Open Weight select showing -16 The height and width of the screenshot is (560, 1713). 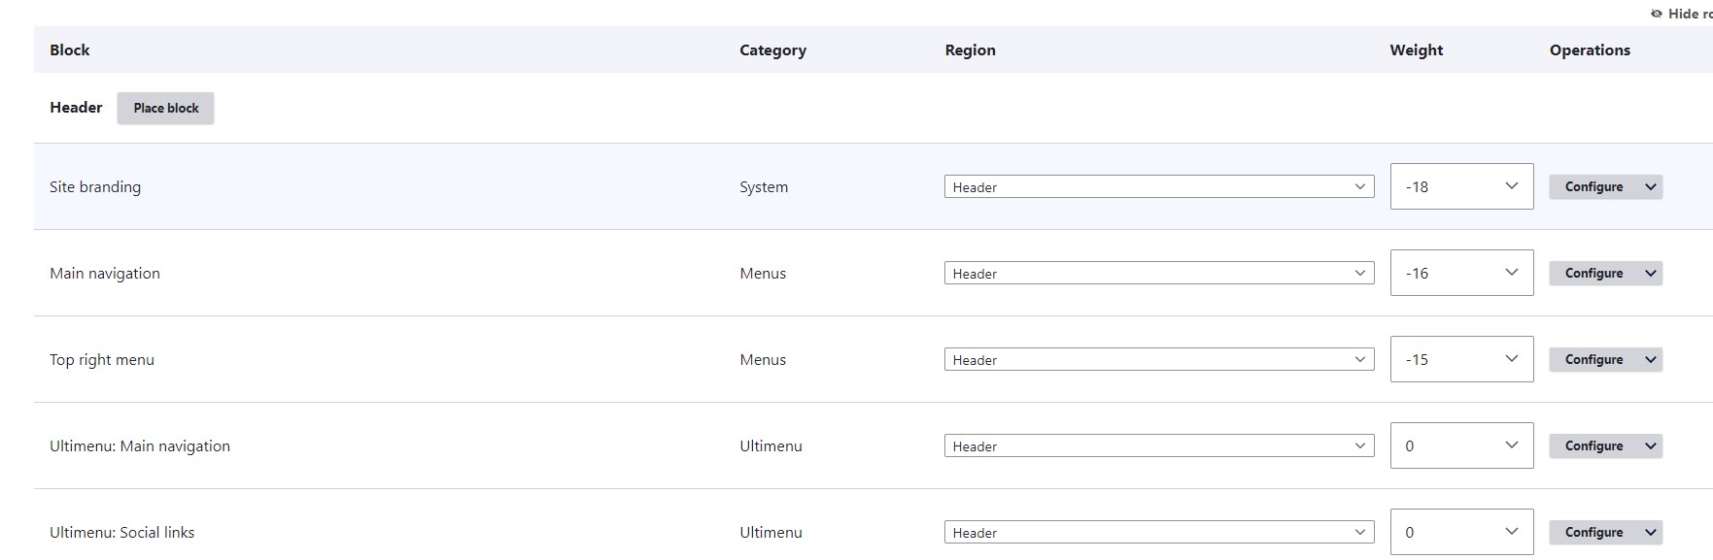tap(1460, 273)
